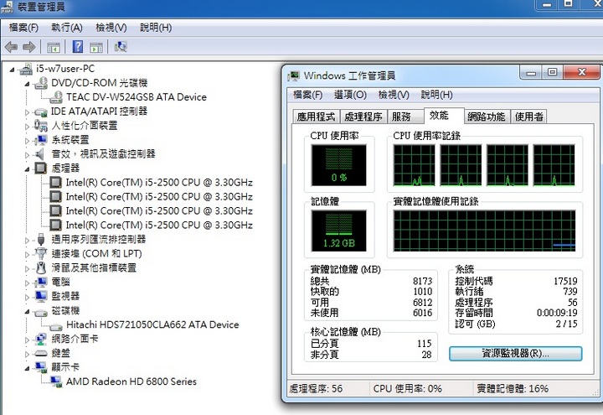Image resolution: width=603 pixels, height=415 pixels.
Task: Switch to the 處理程序 tab
Action: pyautogui.click(x=363, y=117)
